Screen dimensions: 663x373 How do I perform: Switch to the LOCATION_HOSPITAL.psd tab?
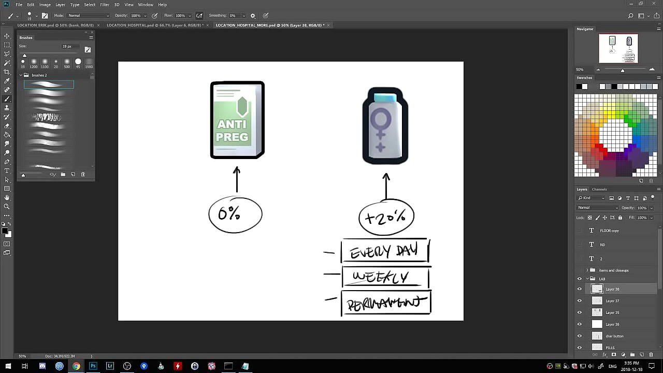click(x=154, y=25)
